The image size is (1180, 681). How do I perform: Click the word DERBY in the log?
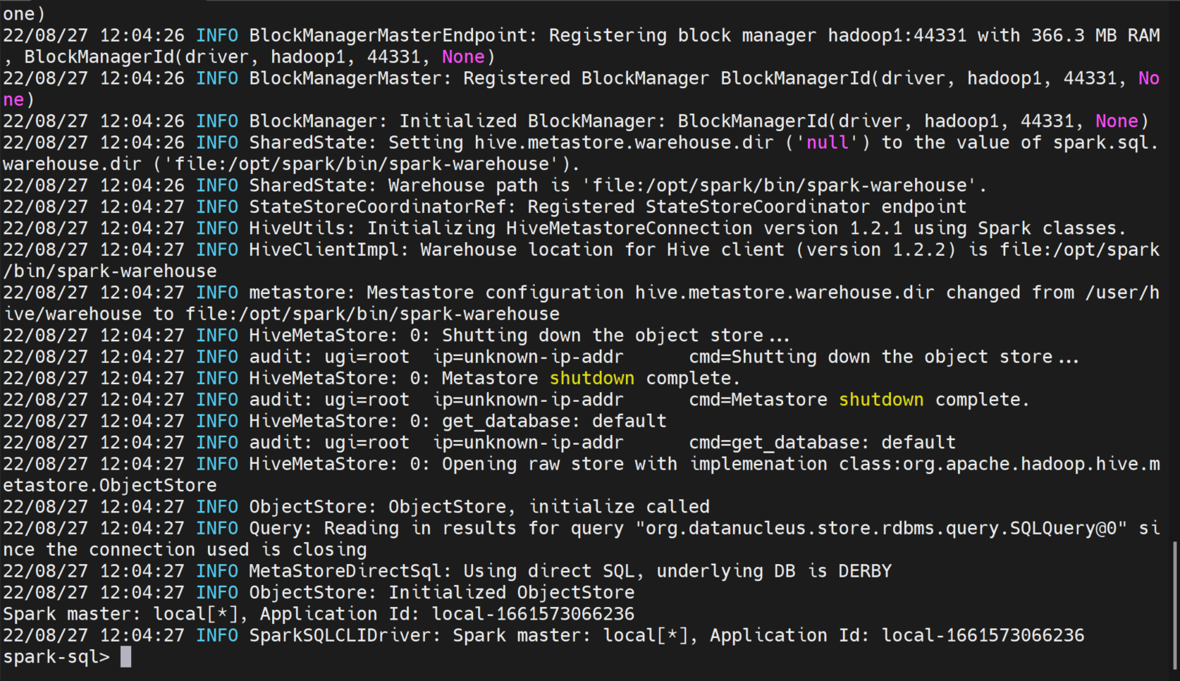pyautogui.click(x=864, y=571)
